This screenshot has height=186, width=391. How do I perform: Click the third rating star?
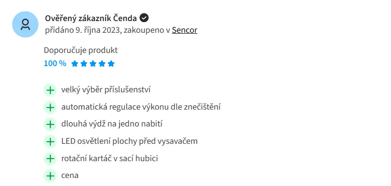pyautogui.click(x=93, y=64)
